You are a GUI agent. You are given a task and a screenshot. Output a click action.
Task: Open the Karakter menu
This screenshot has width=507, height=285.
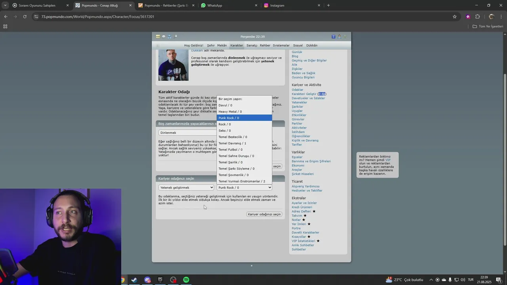pyautogui.click(x=236, y=46)
